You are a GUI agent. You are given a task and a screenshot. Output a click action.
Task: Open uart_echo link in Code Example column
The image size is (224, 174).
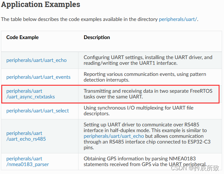(x=37, y=60)
